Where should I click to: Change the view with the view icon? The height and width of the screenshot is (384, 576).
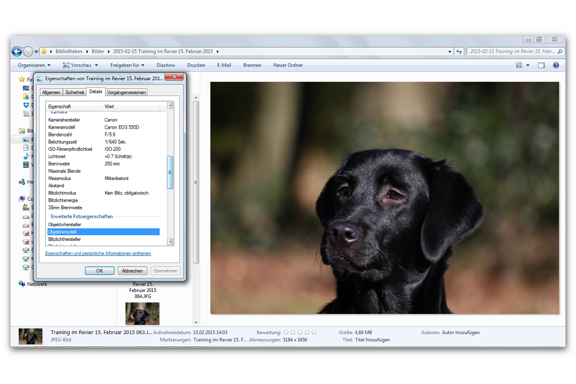point(519,65)
